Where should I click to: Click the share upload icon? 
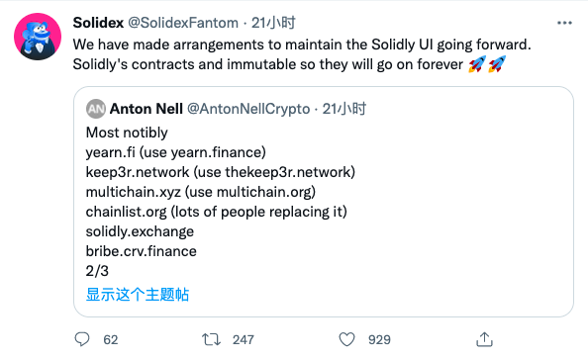pos(484,339)
